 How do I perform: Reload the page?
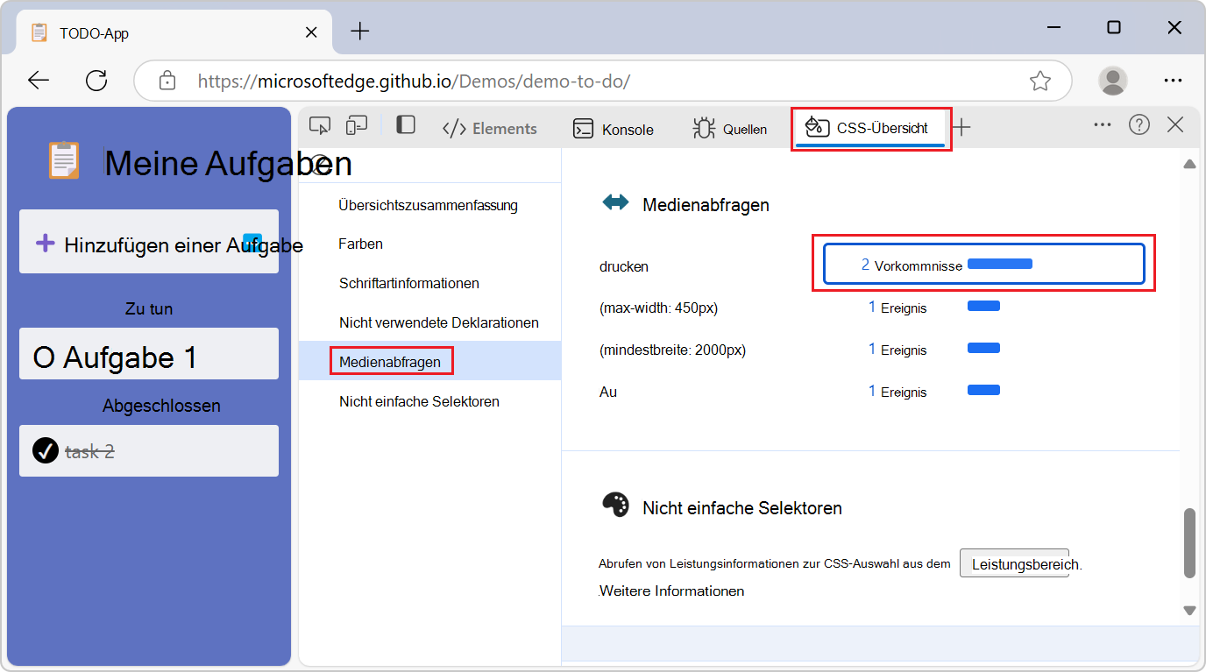(x=96, y=81)
